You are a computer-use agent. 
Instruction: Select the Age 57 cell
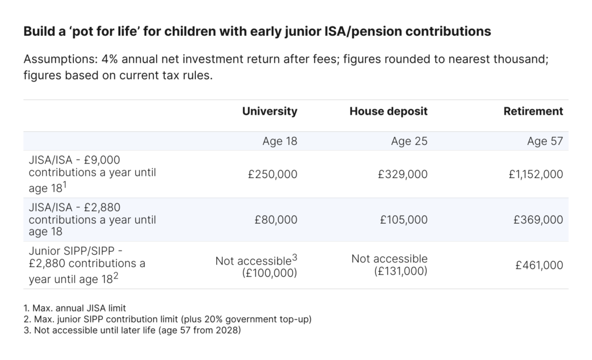[x=545, y=141]
